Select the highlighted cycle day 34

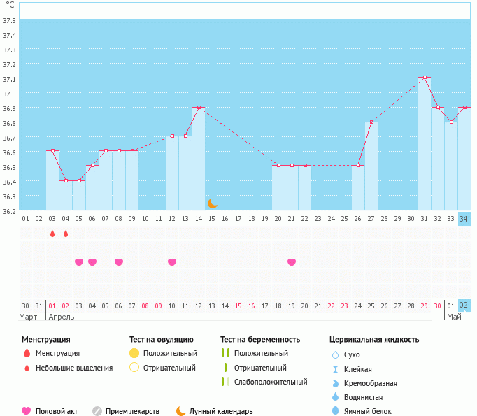(464, 219)
